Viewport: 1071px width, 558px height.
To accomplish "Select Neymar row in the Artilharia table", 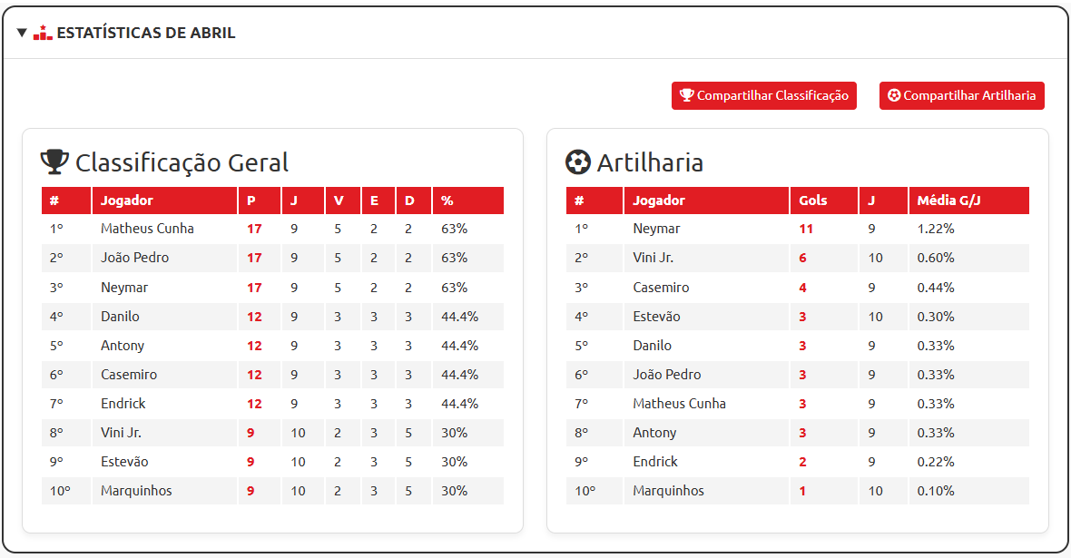I will [x=656, y=229].
